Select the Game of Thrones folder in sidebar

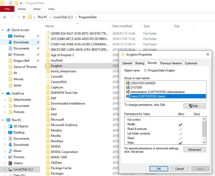[25, 67]
